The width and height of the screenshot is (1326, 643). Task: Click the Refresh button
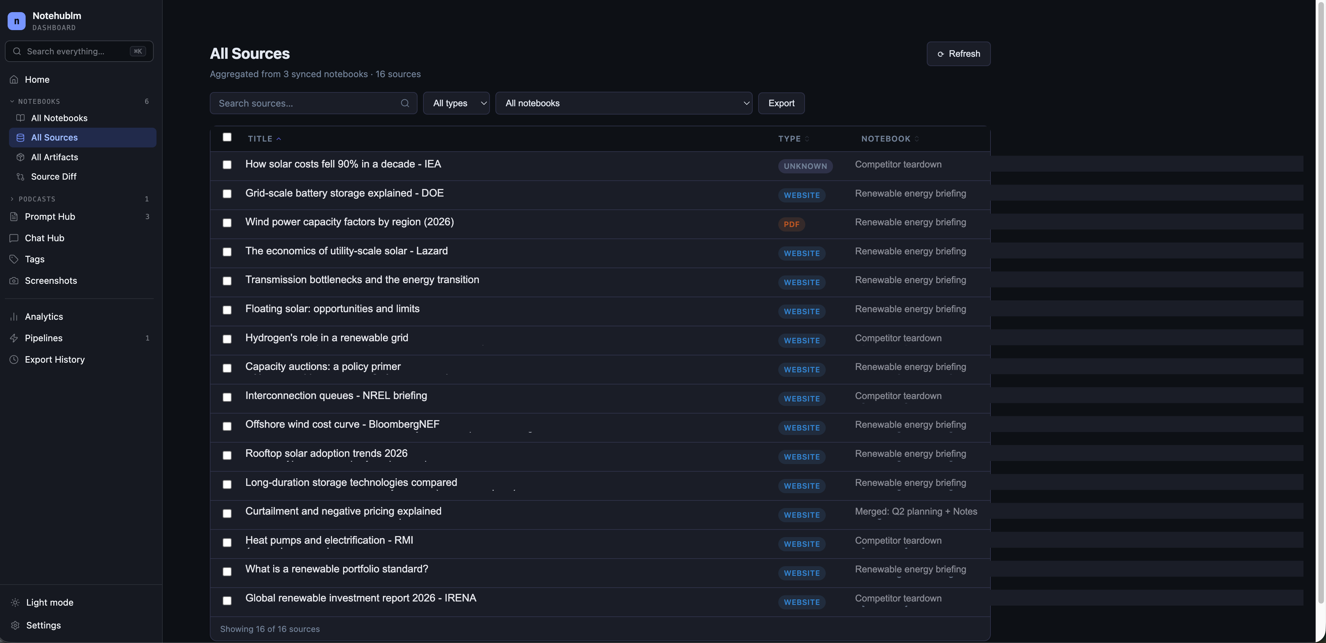[x=958, y=54]
